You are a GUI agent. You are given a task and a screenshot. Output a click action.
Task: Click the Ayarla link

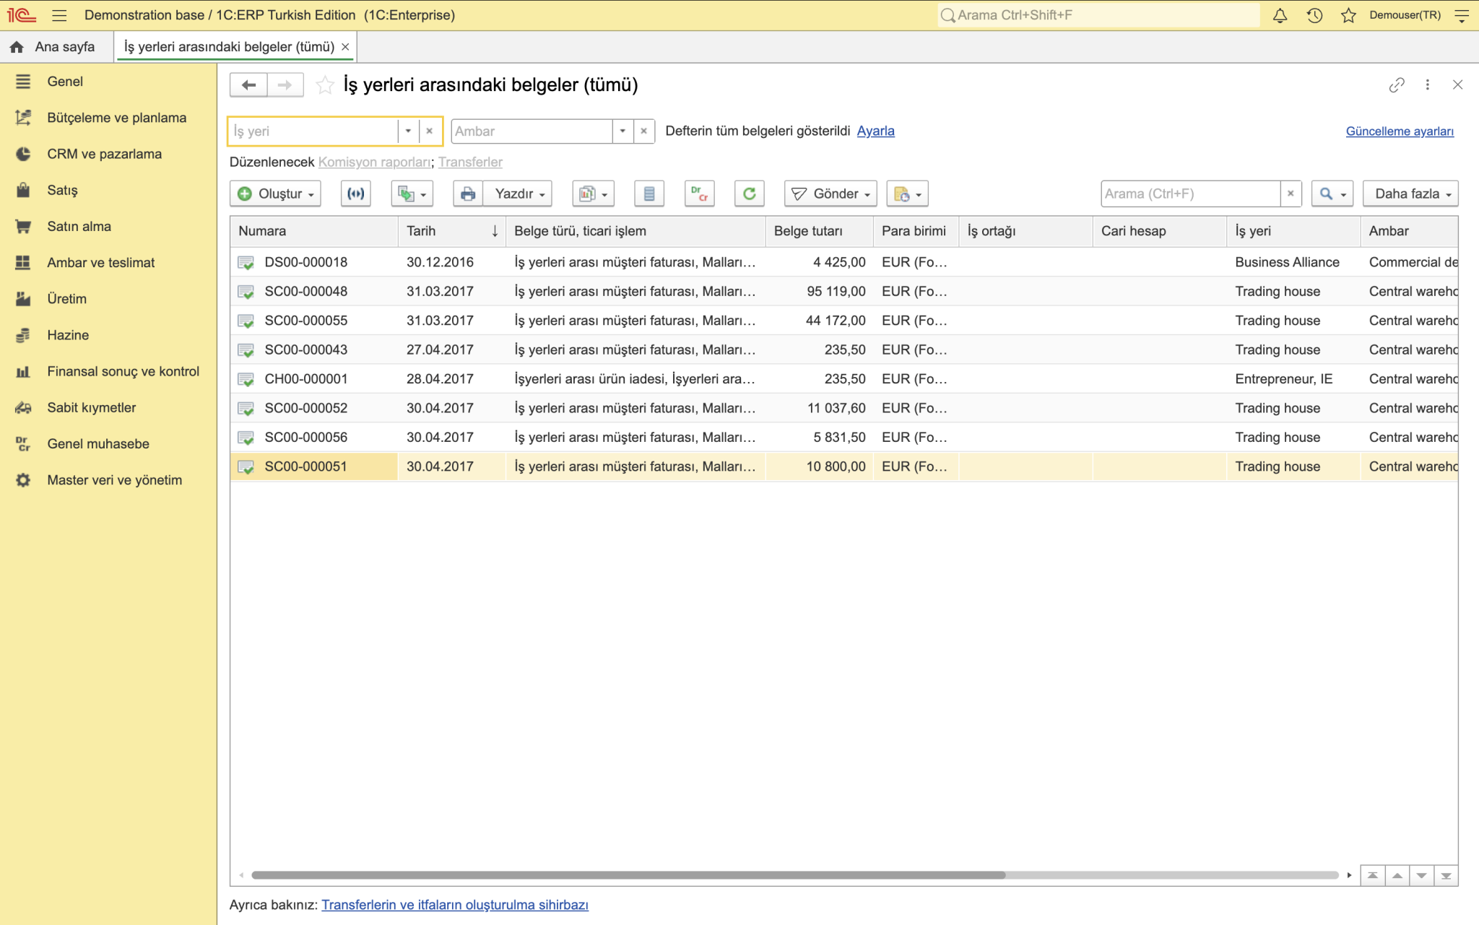[x=875, y=131]
